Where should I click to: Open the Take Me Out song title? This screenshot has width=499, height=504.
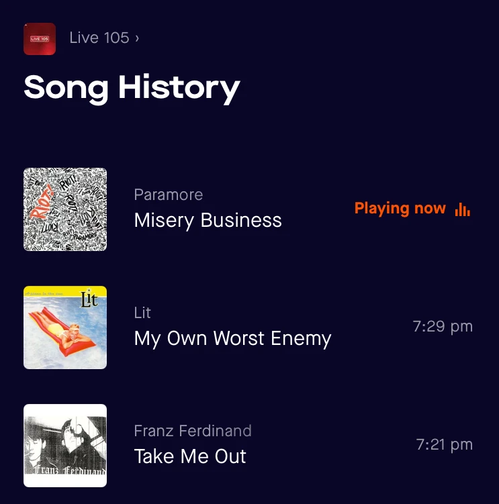(x=190, y=456)
